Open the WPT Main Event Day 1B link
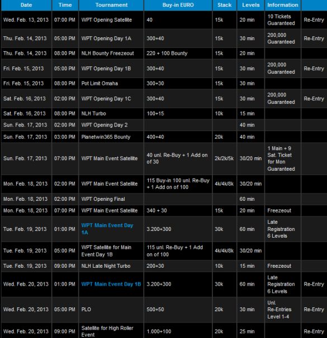327x338 pixels. pyautogui.click(x=111, y=284)
